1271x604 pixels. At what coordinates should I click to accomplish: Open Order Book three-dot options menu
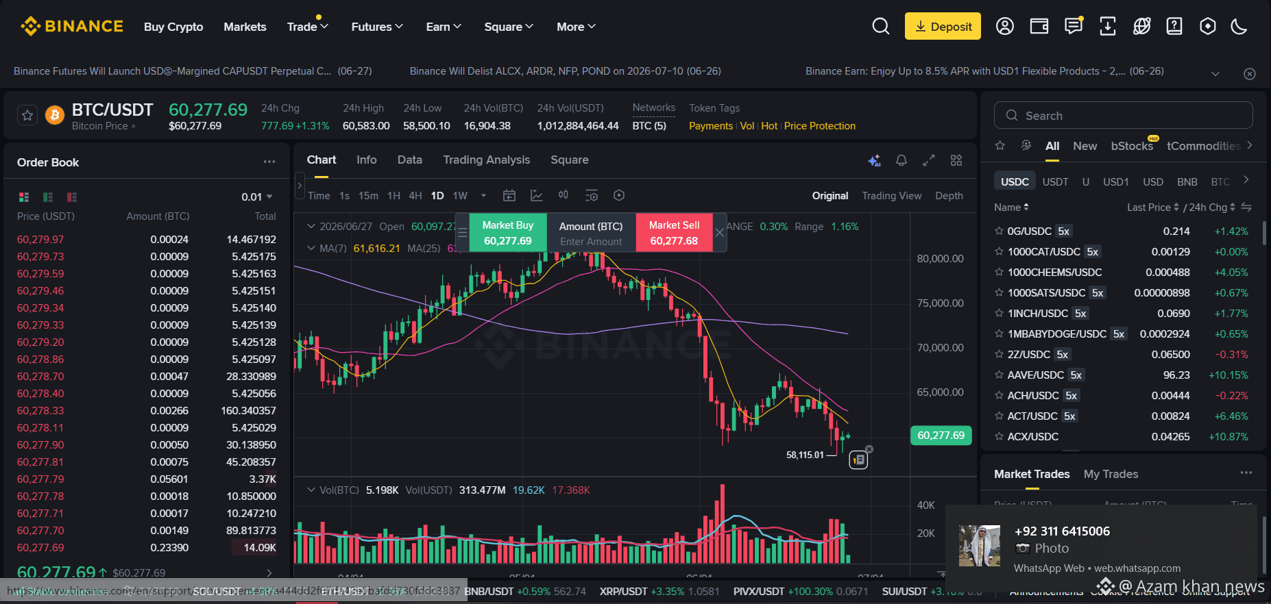(x=269, y=162)
